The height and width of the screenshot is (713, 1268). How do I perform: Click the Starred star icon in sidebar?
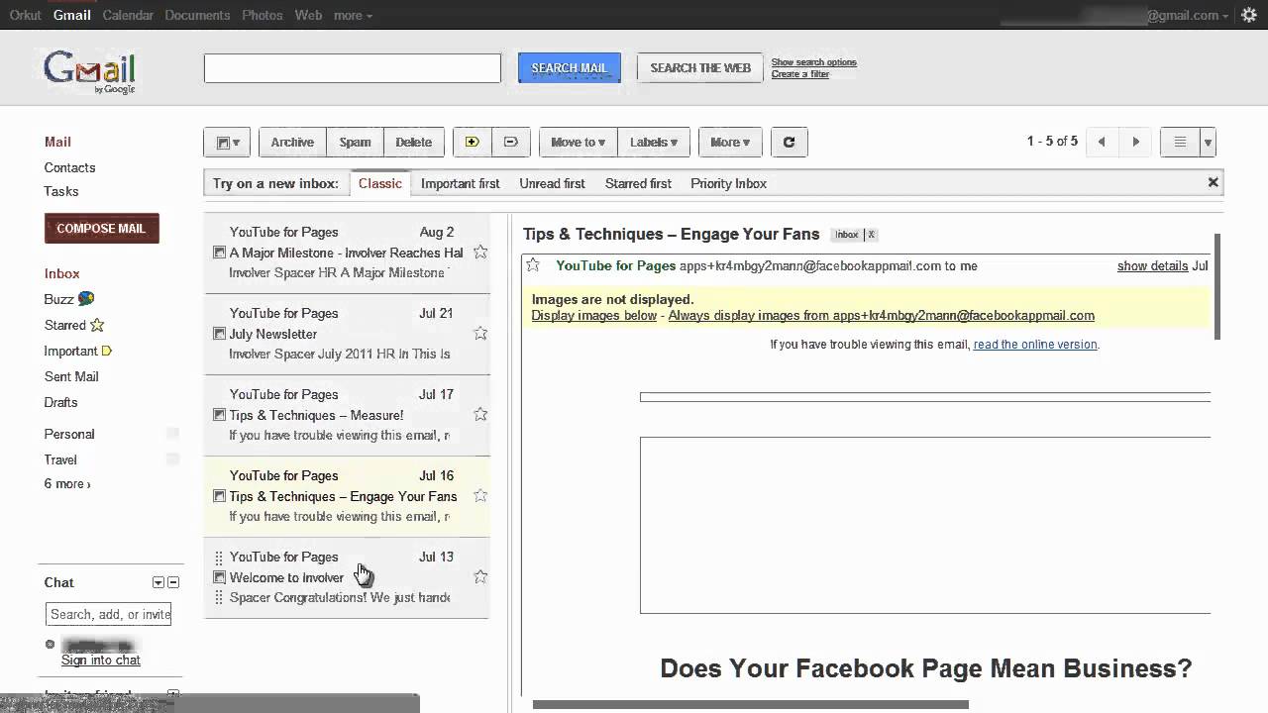pos(97,325)
